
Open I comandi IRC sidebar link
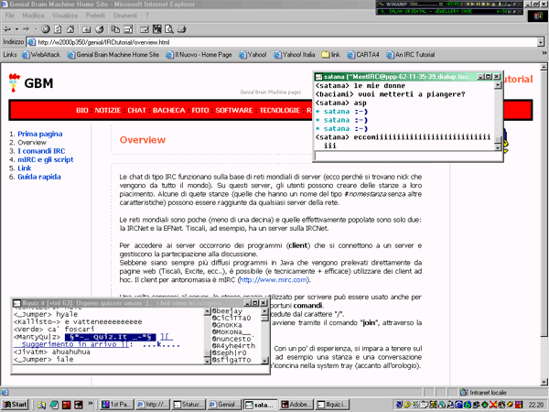(x=41, y=151)
